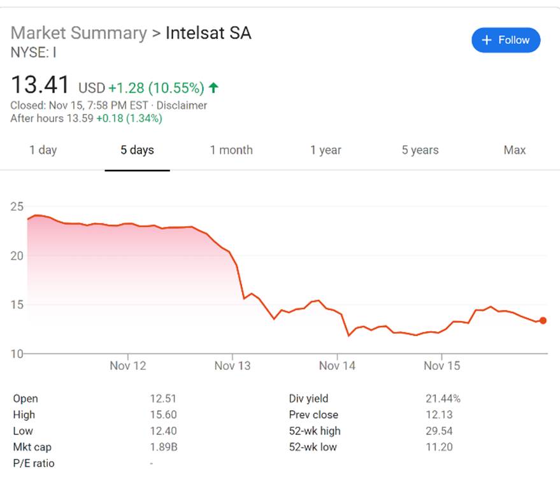Click the Nov 15 date label
Screen dimensions: 560x482
tap(442, 365)
